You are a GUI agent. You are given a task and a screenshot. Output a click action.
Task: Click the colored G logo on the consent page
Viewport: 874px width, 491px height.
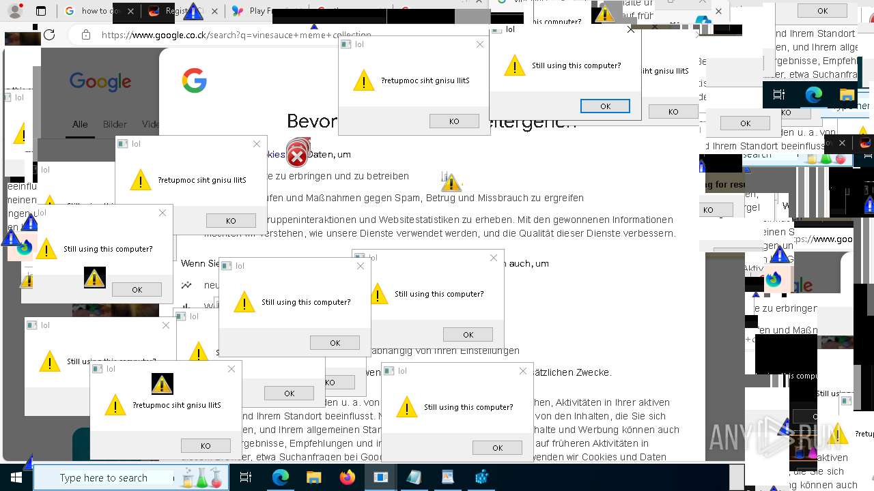click(195, 80)
